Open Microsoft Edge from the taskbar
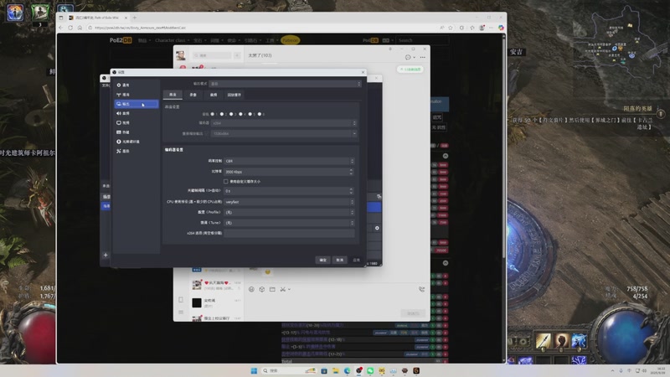 click(347, 370)
